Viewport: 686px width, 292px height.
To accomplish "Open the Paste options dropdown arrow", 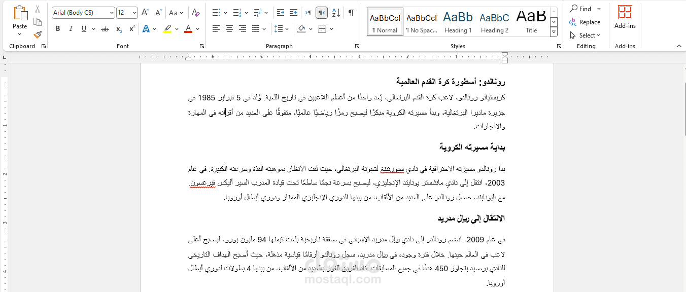I will coord(20,34).
